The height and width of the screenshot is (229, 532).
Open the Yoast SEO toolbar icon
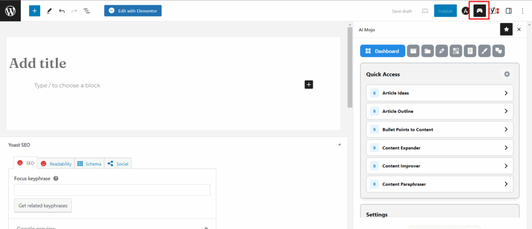point(495,11)
